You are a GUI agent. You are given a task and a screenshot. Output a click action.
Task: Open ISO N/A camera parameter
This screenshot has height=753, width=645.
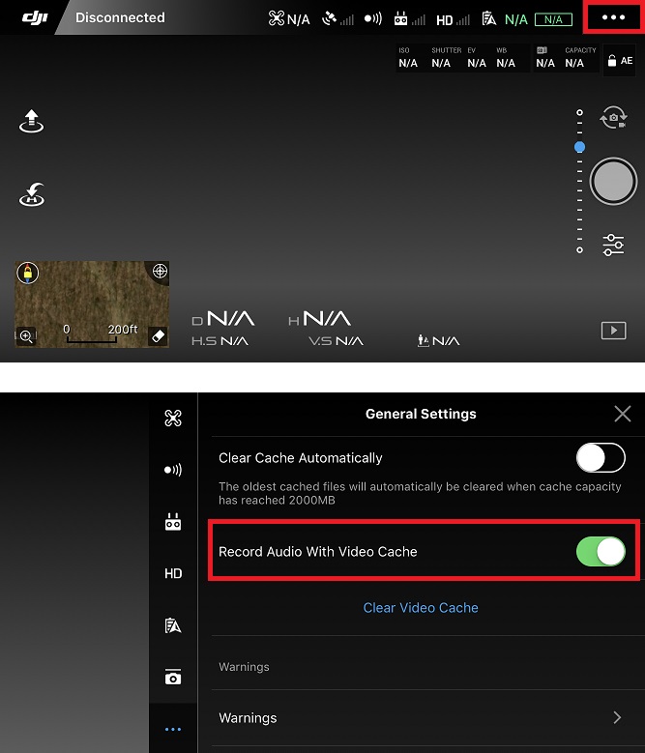pos(408,58)
